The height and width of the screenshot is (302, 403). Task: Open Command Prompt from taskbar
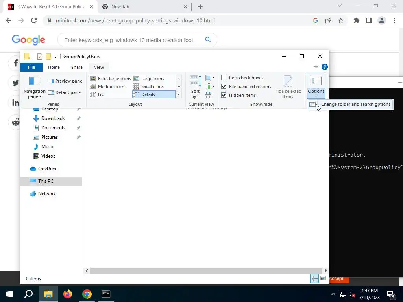coord(106,294)
